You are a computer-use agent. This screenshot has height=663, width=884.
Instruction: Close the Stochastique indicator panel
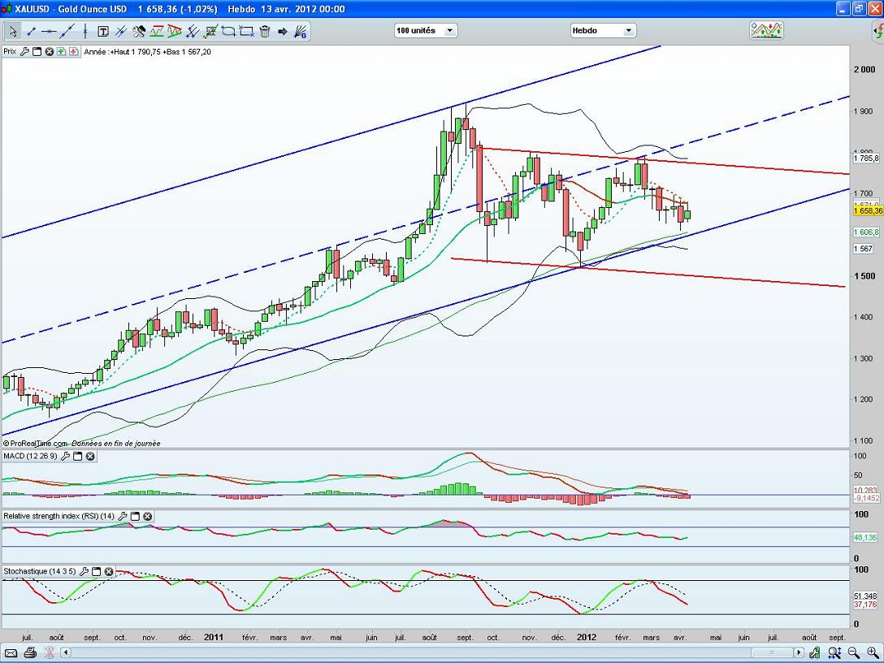108,571
